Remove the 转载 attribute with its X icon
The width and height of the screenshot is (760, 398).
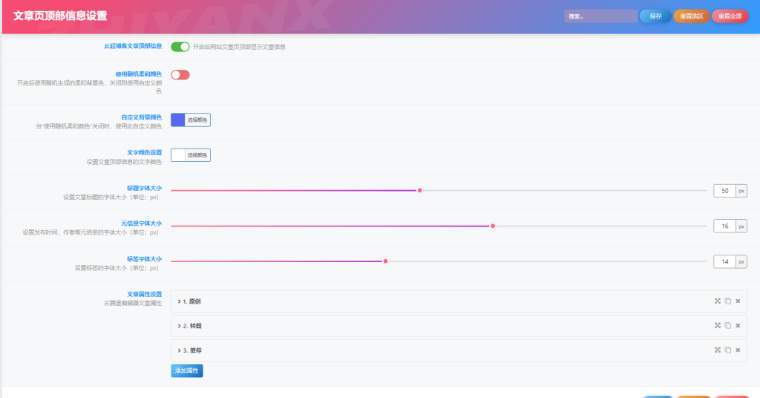point(738,325)
